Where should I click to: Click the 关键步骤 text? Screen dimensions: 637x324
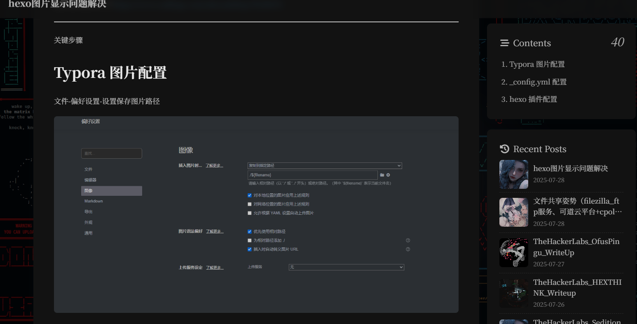pos(68,40)
